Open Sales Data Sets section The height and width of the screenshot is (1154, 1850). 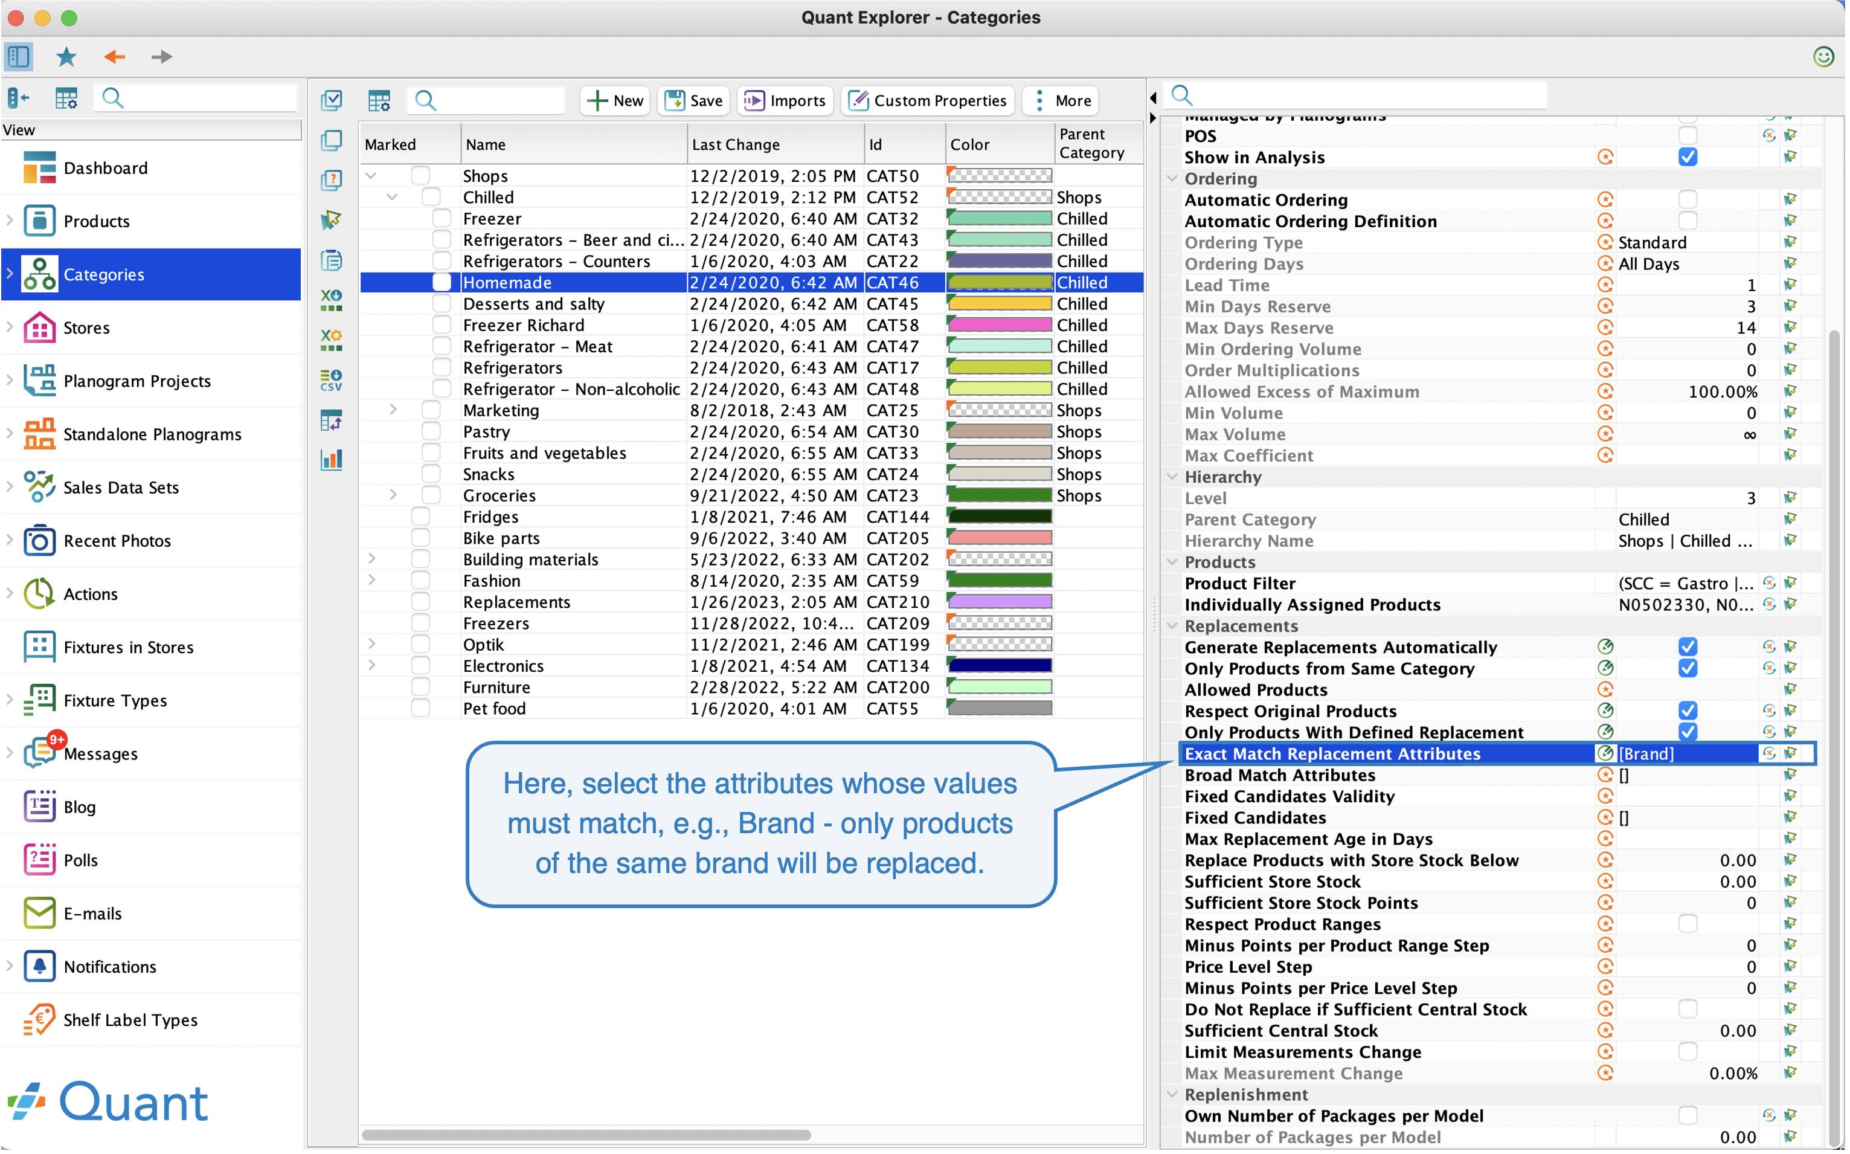(151, 488)
